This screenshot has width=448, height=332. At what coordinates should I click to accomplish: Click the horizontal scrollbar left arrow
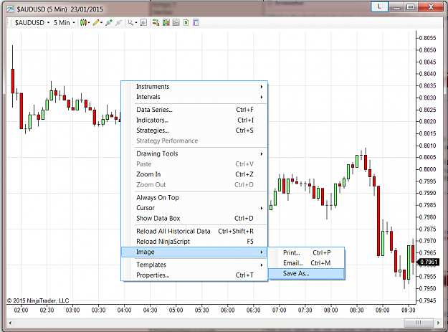pyautogui.click(x=10, y=323)
